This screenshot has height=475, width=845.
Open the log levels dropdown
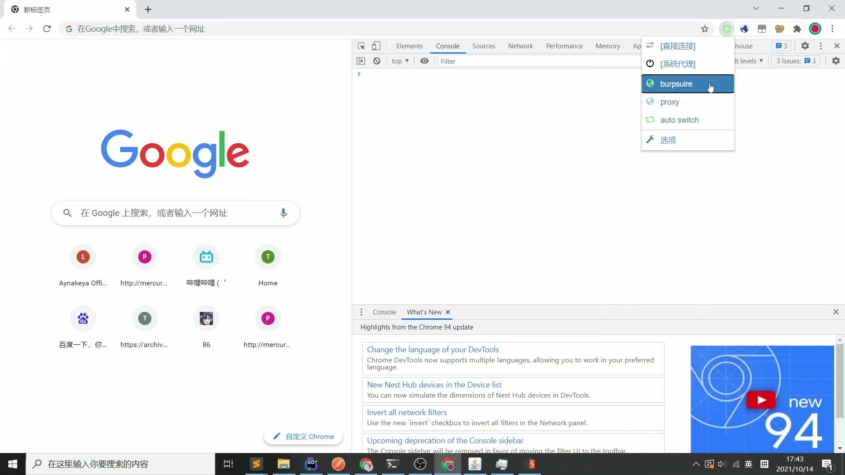[749, 61]
